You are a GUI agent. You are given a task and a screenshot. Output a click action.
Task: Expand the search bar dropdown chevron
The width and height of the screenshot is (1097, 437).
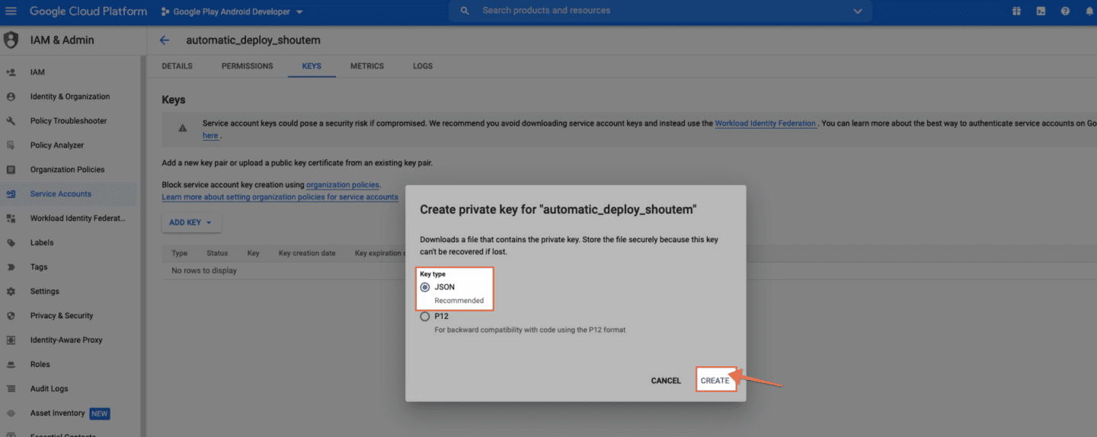(859, 11)
